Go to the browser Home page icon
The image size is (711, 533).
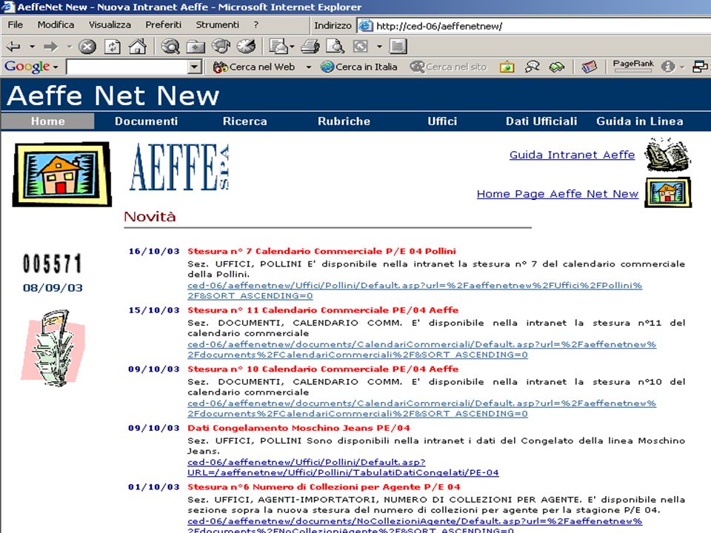[138, 46]
